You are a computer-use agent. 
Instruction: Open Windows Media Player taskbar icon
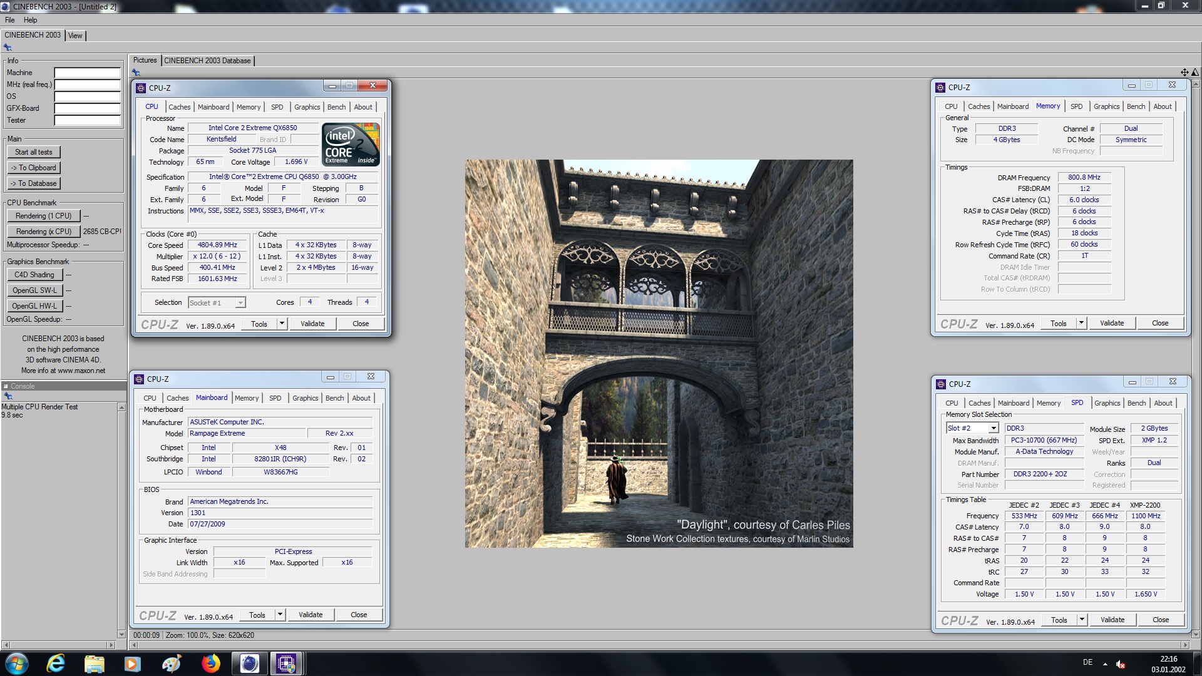tap(133, 663)
